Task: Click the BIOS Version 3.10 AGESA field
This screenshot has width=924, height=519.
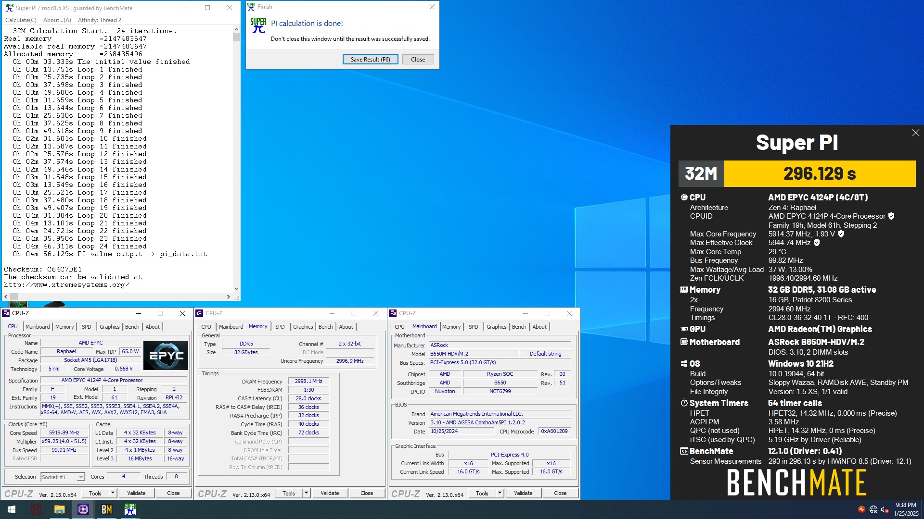Action: [500, 422]
